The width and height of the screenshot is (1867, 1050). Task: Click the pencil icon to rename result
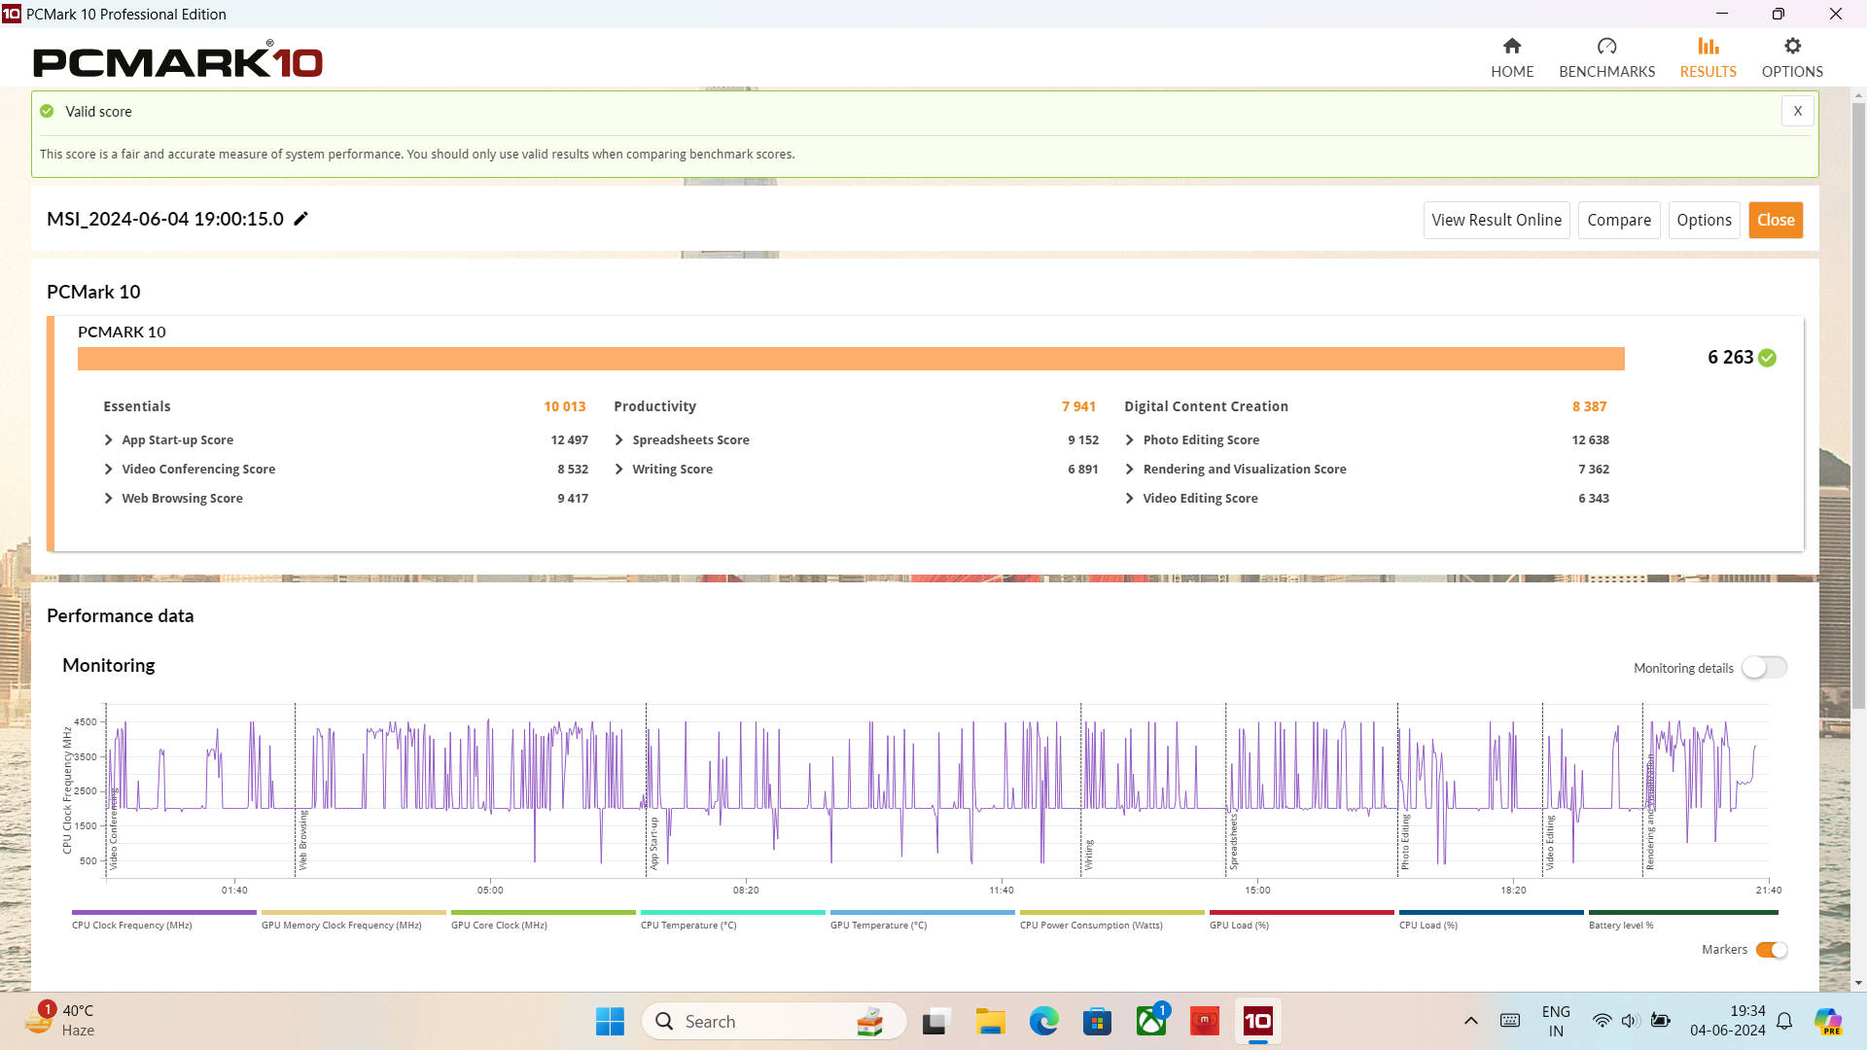coord(301,219)
